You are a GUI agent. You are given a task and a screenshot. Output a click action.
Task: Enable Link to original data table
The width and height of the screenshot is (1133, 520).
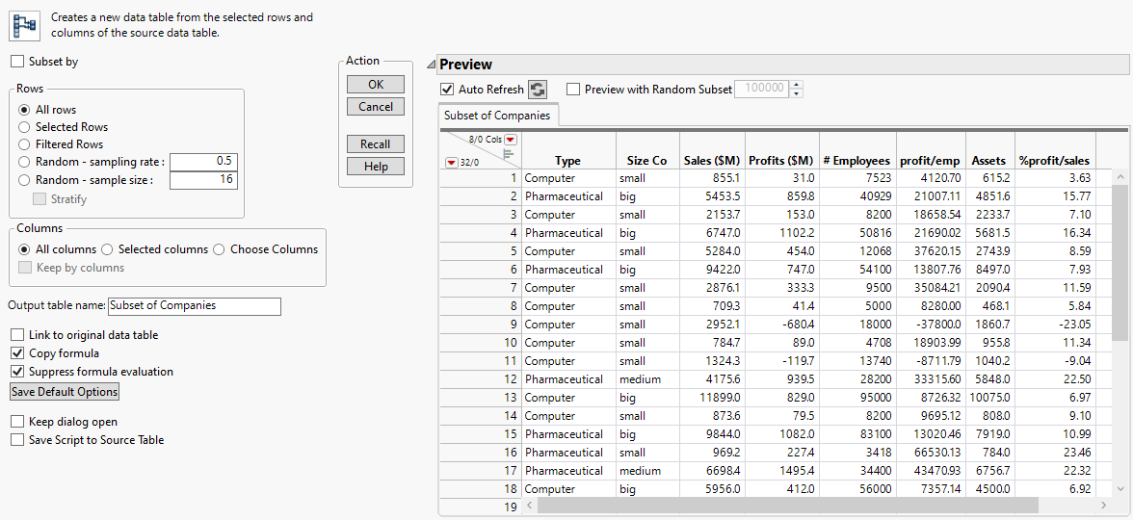(x=18, y=335)
